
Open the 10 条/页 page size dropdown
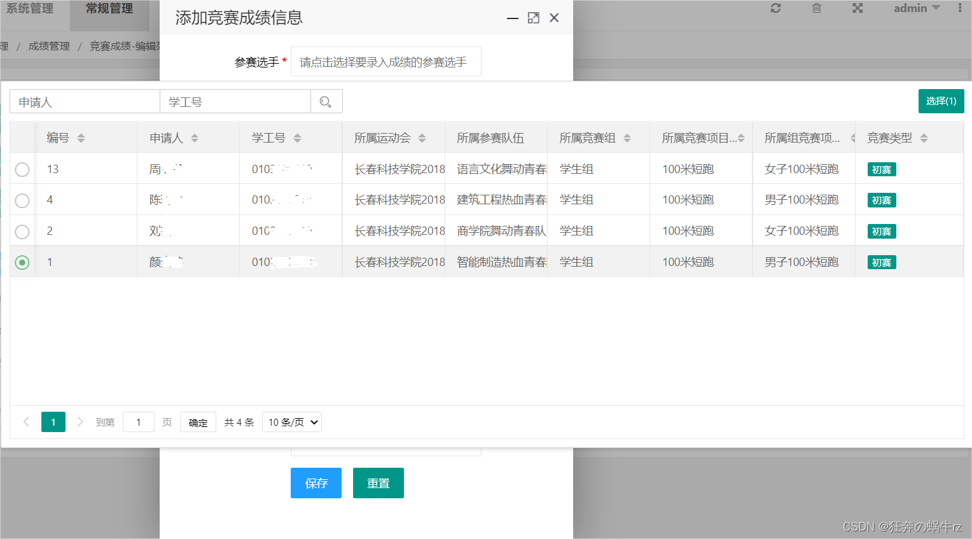tap(292, 422)
